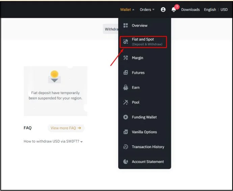Select Fiat and Spot menu entry
Screen dimensions: 233x191
click(144, 42)
